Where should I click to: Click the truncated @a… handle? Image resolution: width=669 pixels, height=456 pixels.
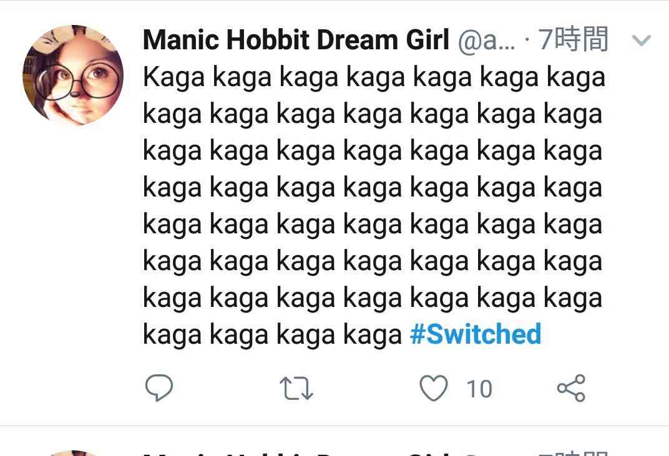click(x=487, y=41)
